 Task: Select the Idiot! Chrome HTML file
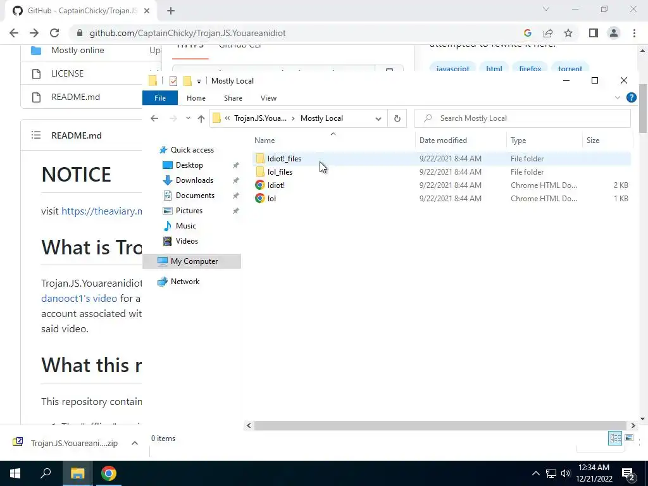tap(441, 185)
